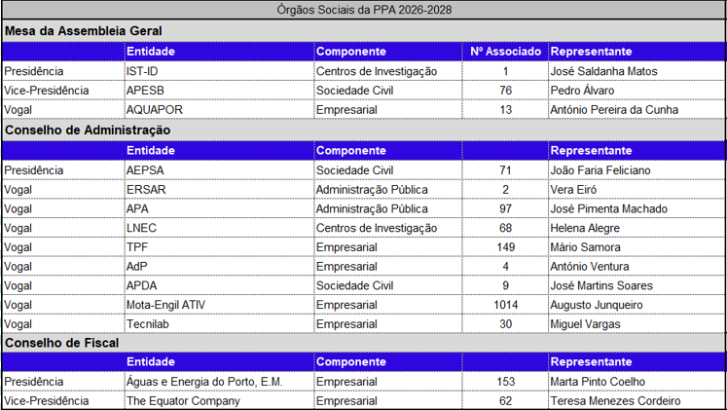Select the ERSAR entity cell
This screenshot has width=727, height=410.
point(146,190)
